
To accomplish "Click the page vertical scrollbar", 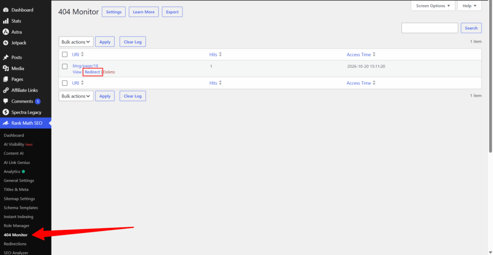I will 491,77.
